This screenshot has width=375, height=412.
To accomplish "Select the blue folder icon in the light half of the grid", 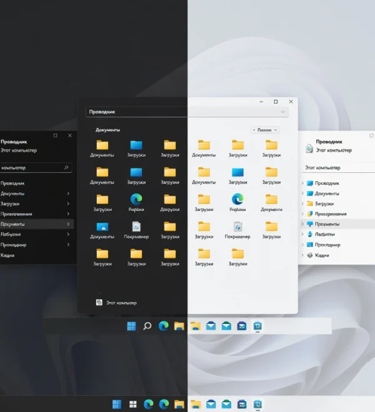I will click(237, 172).
